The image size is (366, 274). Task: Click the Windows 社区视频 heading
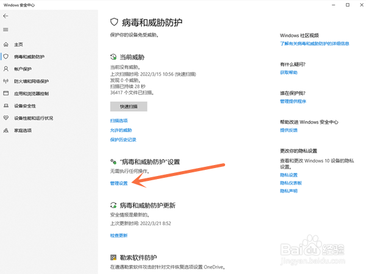pos(300,35)
